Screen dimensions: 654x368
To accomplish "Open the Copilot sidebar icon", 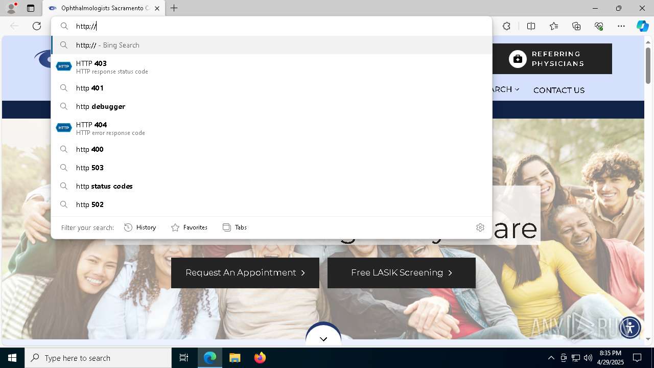I will coord(642,26).
